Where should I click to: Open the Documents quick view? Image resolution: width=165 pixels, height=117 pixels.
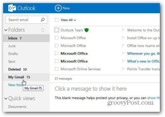[17, 107]
